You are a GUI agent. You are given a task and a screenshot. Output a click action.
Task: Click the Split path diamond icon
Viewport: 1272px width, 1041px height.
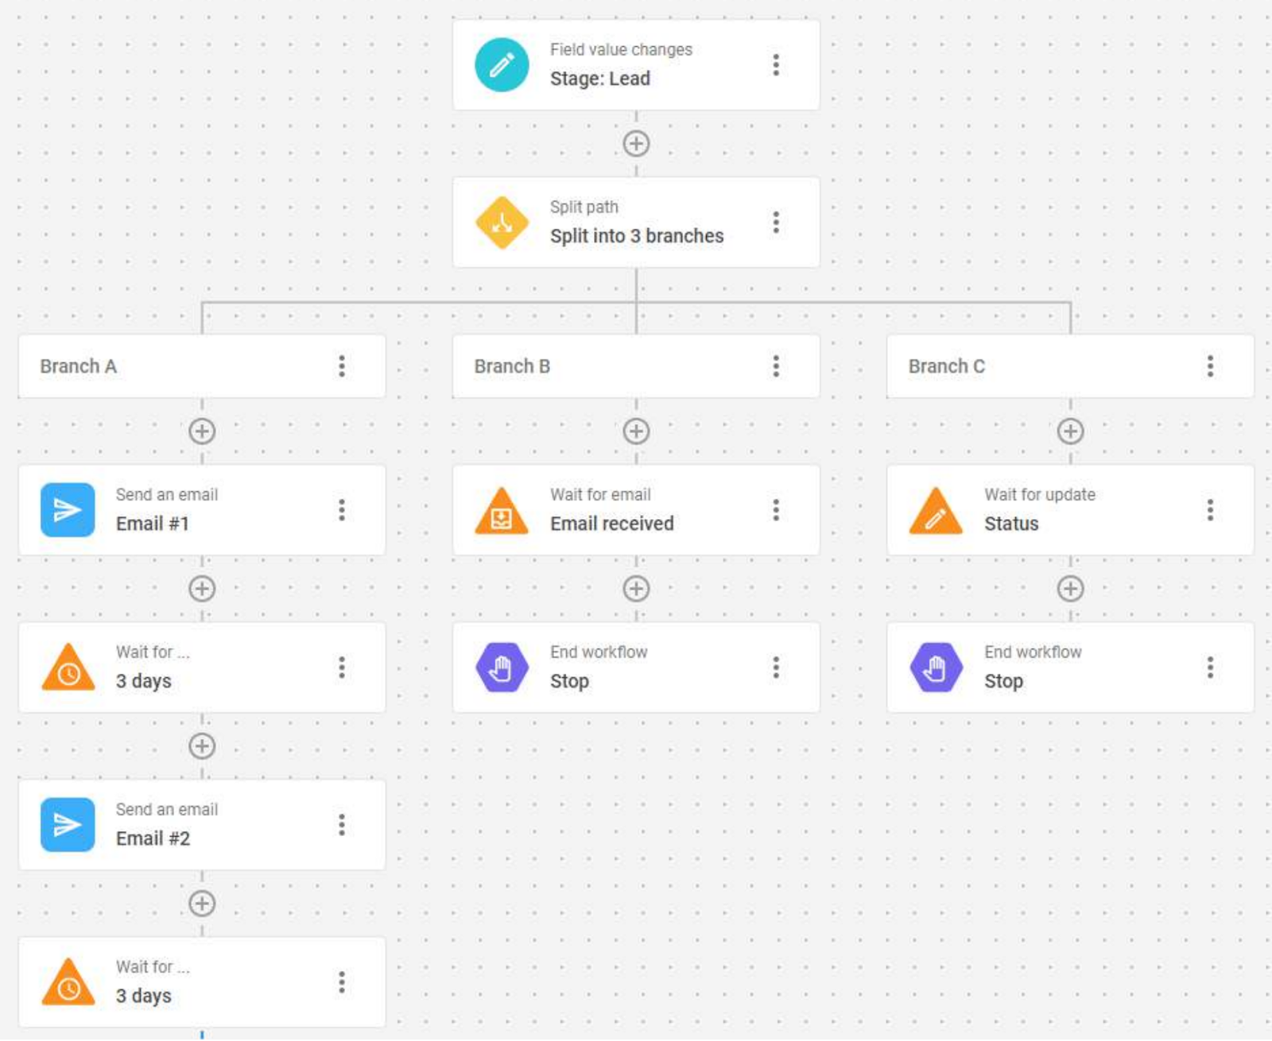[502, 223]
